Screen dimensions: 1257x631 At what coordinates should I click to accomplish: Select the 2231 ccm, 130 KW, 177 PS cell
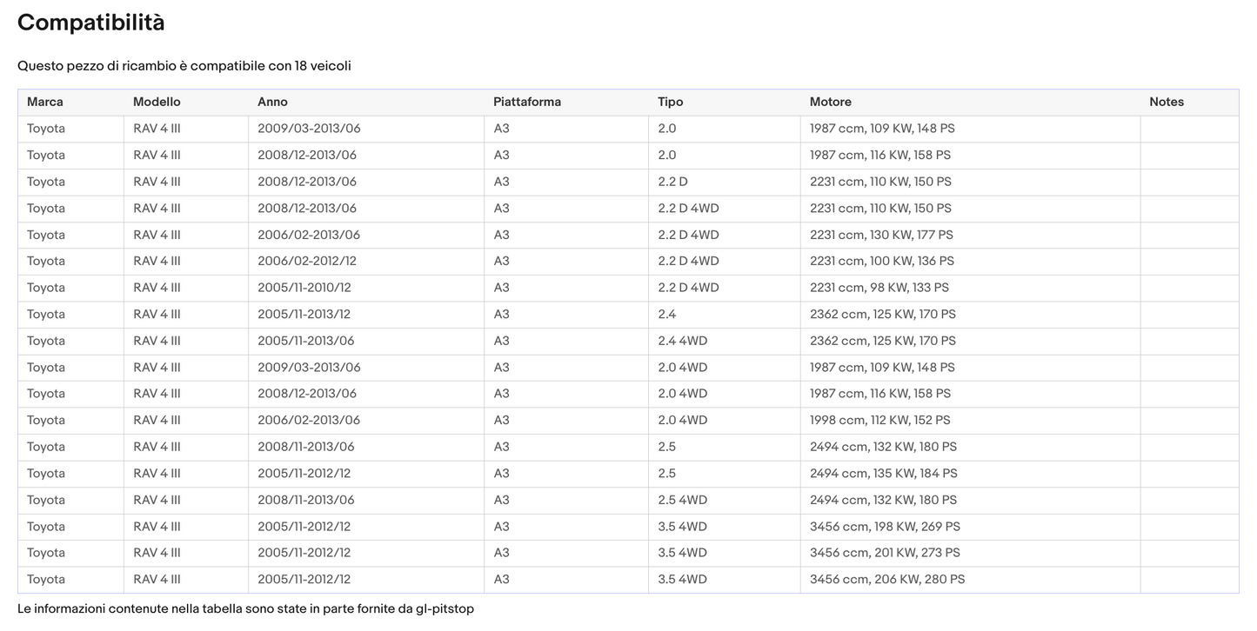pyautogui.click(x=880, y=235)
